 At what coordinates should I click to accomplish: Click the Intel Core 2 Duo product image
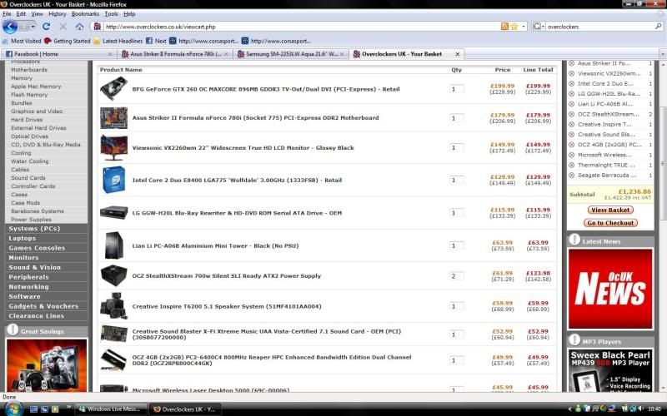[113, 179]
